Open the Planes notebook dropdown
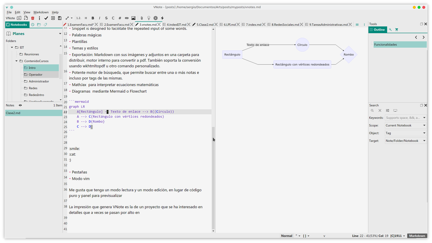 [x=60, y=33]
